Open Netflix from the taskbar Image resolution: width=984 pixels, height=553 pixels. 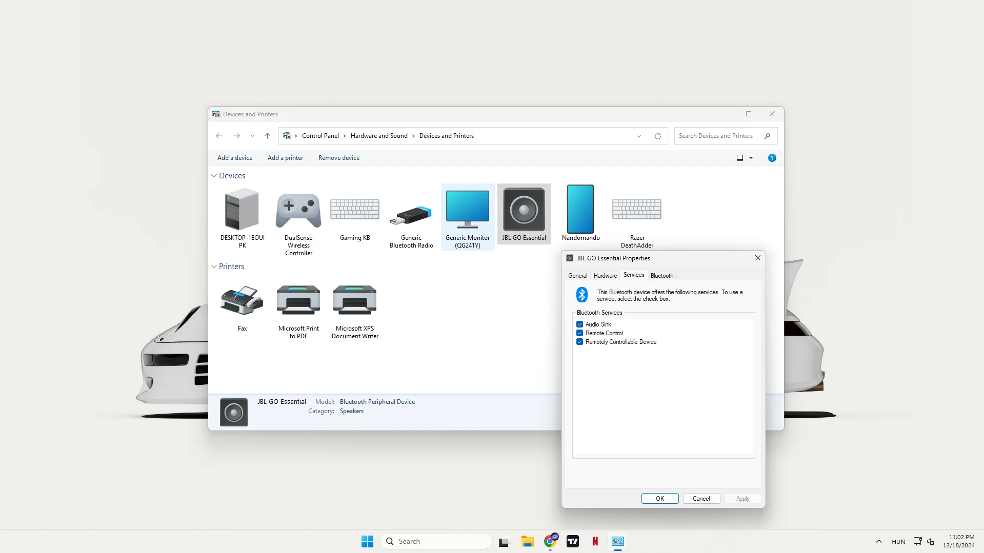(595, 541)
